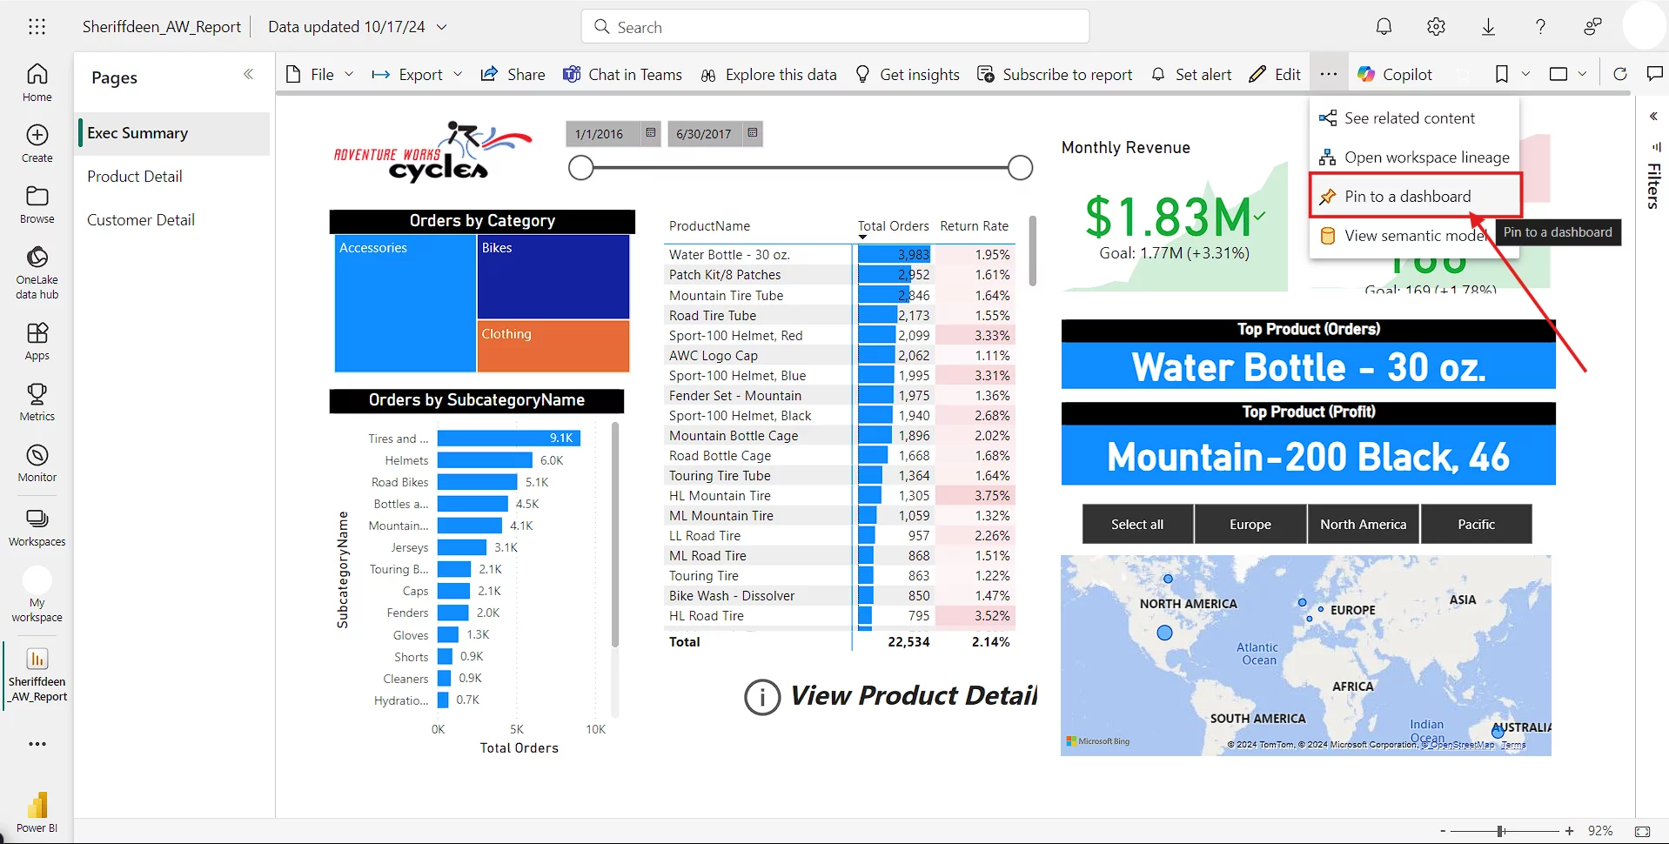This screenshot has height=844, width=1669.
Task: Open the comments icon
Action: click(x=1655, y=74)
